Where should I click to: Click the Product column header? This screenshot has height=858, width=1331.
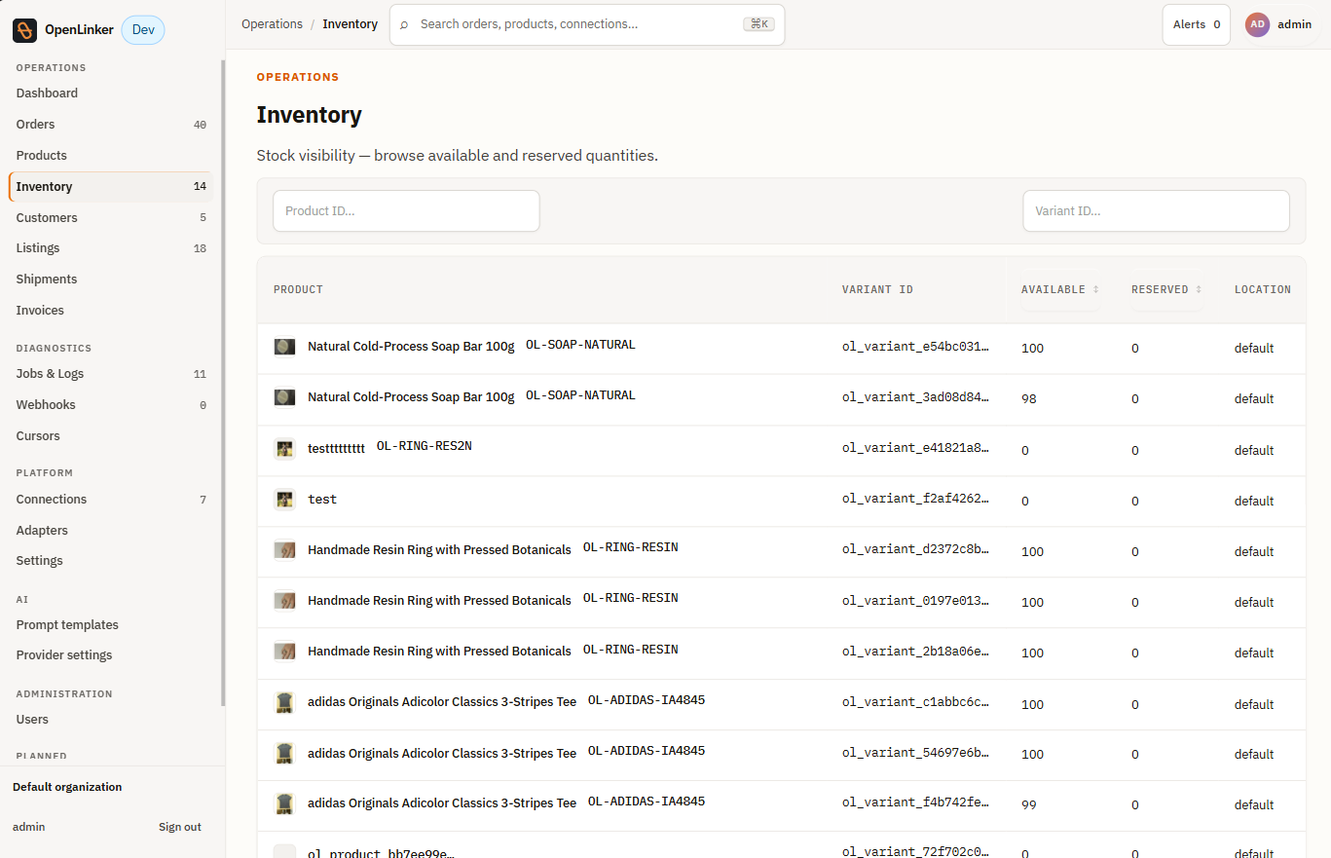(298, 289)
